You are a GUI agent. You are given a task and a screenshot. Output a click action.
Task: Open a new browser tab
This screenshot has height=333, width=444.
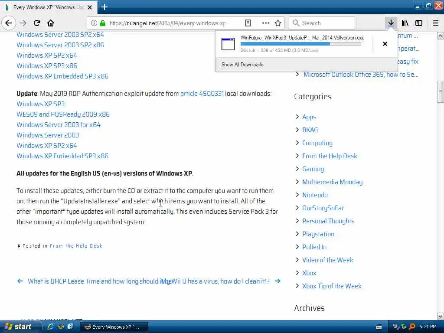(x=104, y=7)
